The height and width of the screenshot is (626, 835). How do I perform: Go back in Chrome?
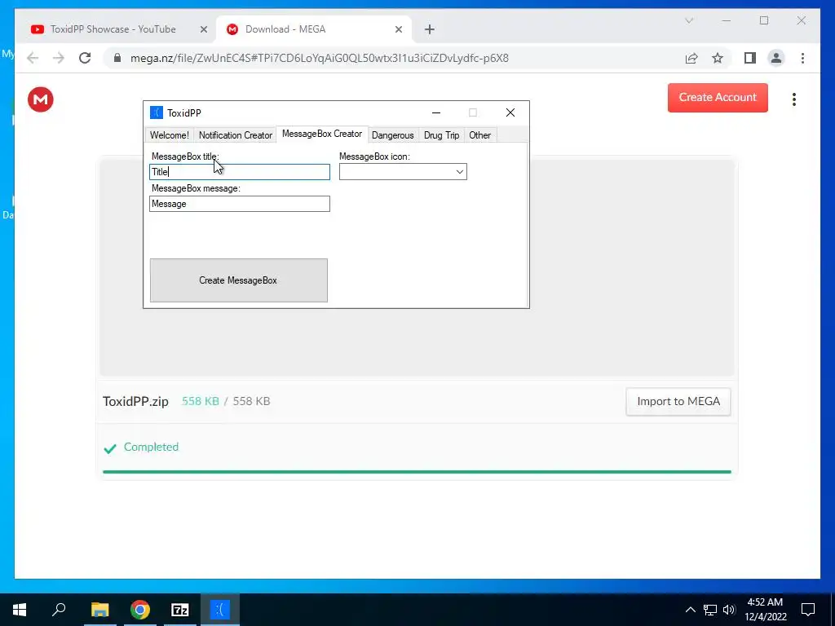(x=33, y=58)
